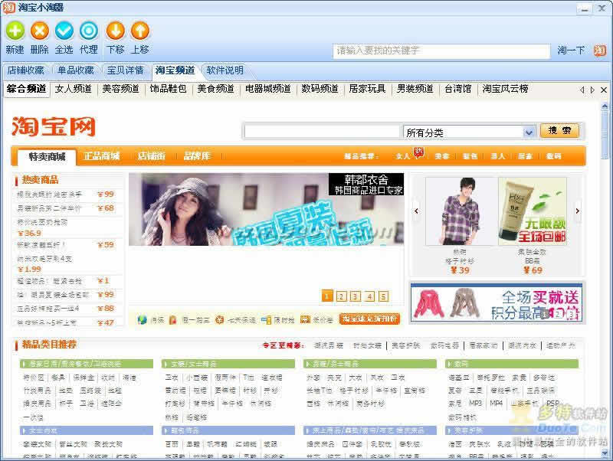Show the next product in the right carousel

578,210
